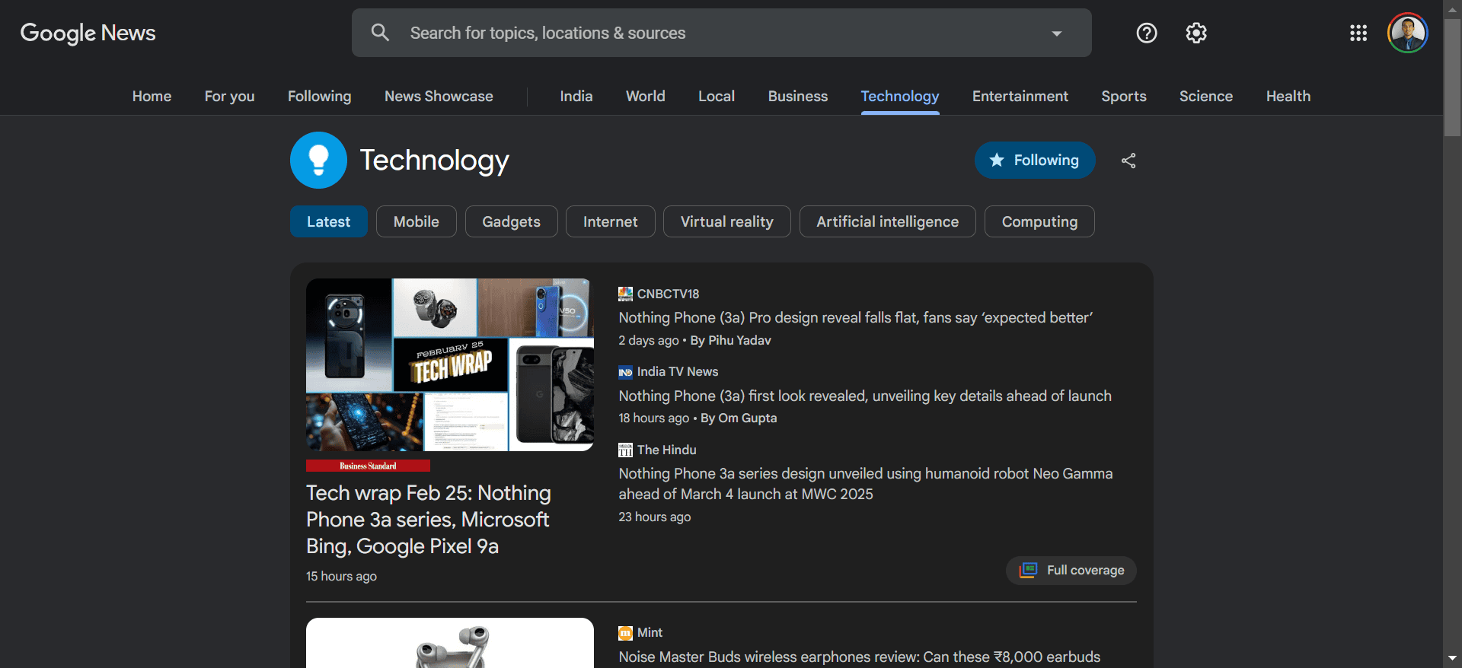
Task: Select the Computing filter chip
Action: pyautogui.click(x=1039, y=221)
